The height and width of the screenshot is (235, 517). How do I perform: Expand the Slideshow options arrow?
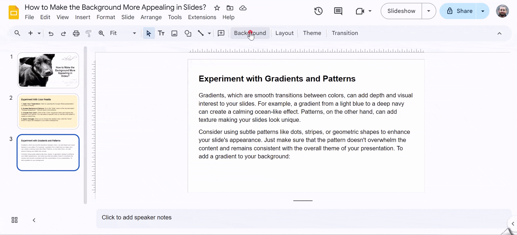tap(429, 11)
